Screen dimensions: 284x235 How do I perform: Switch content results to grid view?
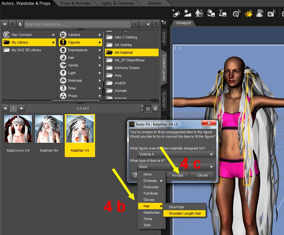tap(148, 109)
